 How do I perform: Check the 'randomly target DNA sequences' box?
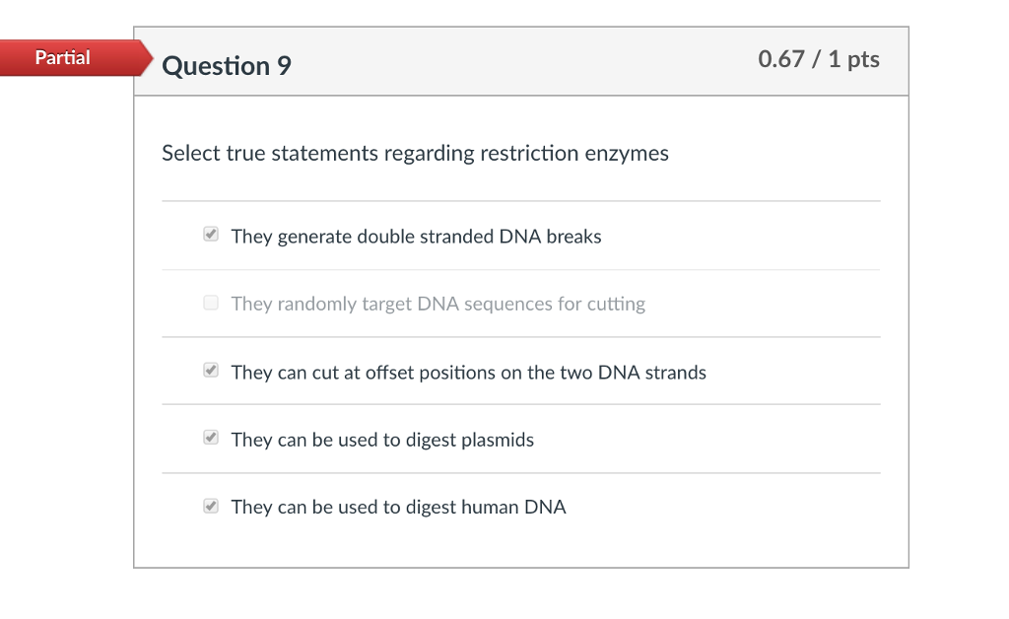tap(211, 303)
